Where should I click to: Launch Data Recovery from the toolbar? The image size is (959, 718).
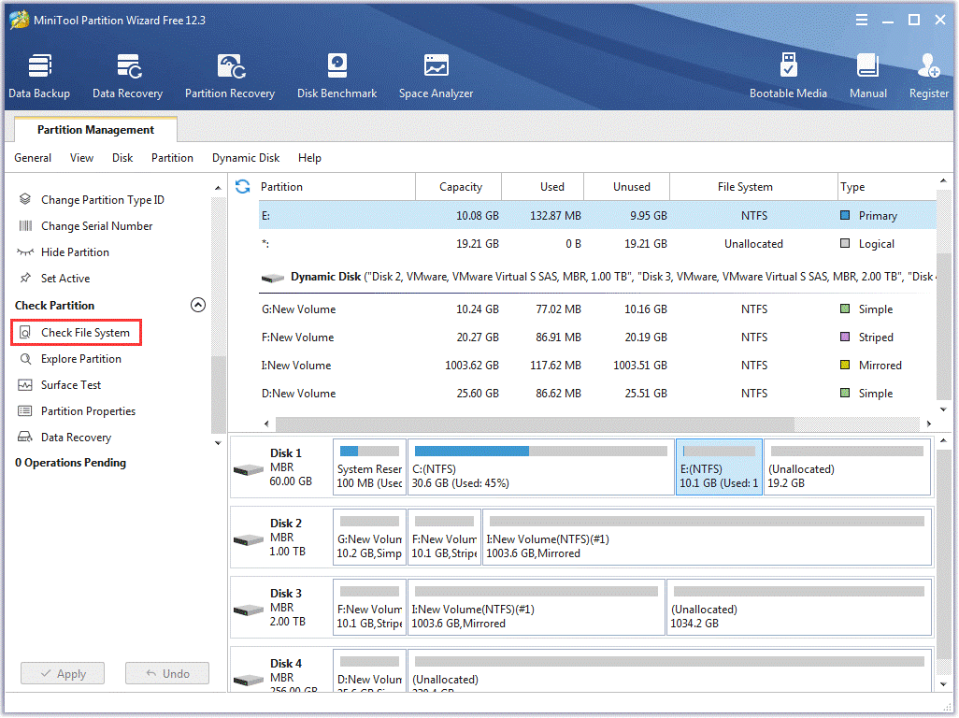127,77
